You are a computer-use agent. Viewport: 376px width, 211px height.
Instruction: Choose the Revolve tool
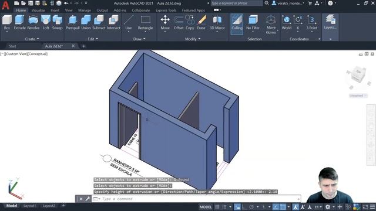tap(33, 22)
